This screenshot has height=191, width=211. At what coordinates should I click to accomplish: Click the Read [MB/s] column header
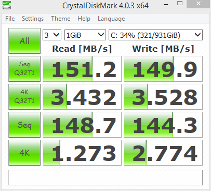pyautogui.click(x=82, y=49)
